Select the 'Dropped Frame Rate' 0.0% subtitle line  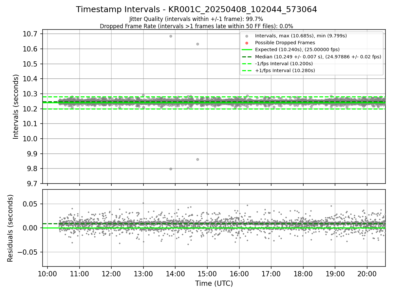pos(196,26)
